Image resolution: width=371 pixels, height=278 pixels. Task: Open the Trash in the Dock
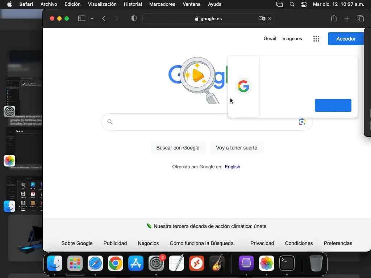316,263
